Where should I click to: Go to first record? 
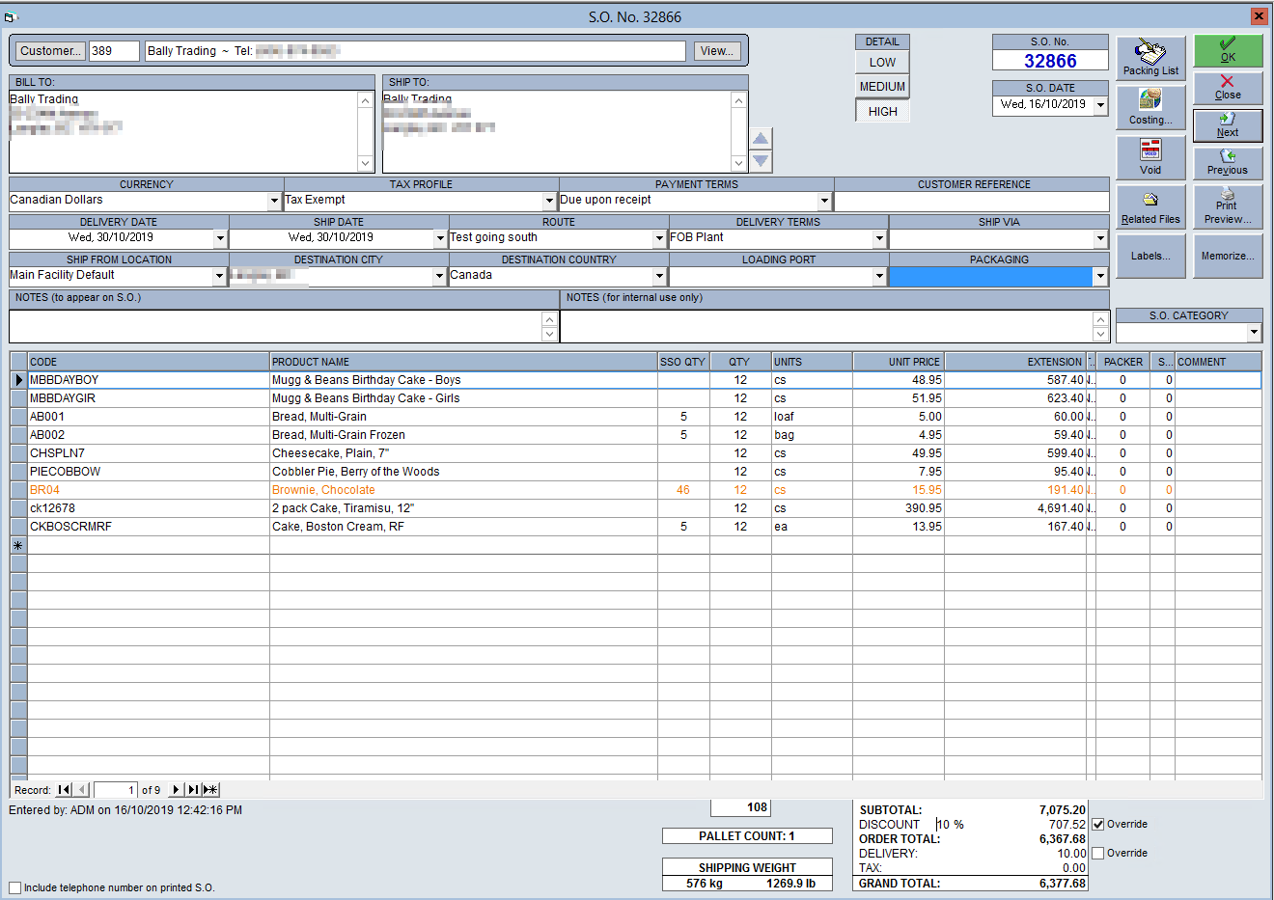[65, 790]
